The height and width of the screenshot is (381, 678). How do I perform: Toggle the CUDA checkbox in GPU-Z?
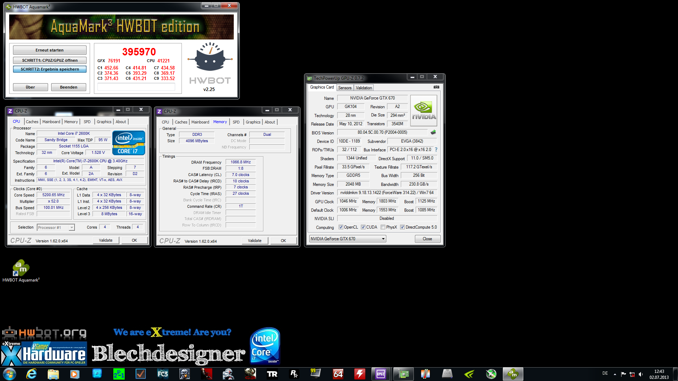pos(363,227)
